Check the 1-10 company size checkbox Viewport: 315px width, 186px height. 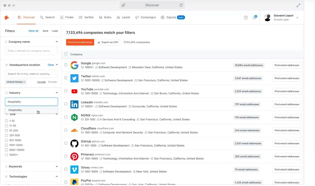click(6, 121)
